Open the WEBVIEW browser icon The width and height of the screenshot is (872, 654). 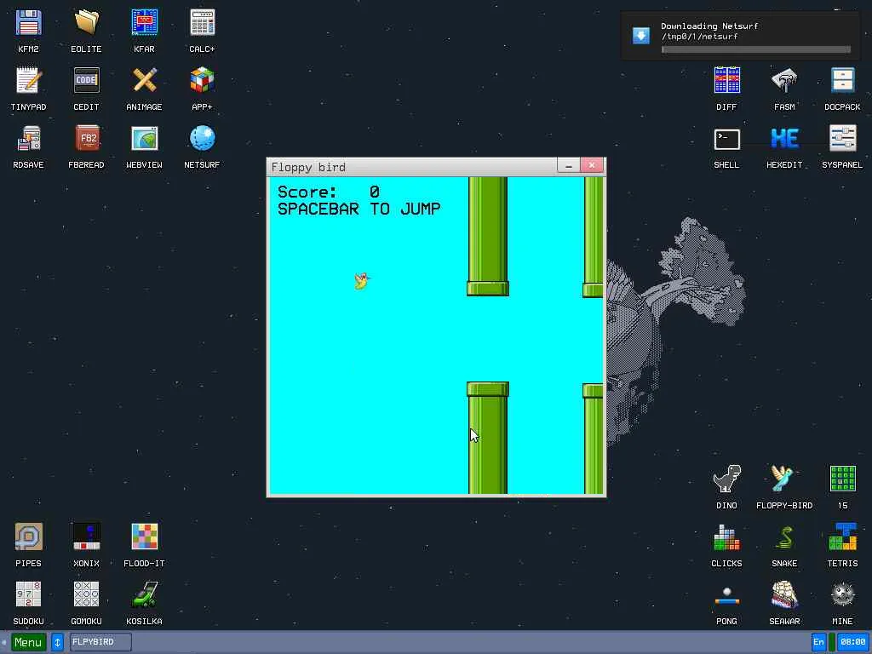144,139
